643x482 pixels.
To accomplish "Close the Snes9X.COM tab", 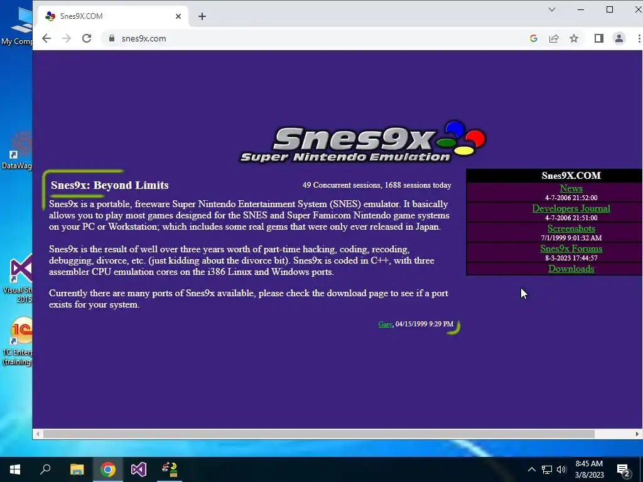I will click(178, 16).
